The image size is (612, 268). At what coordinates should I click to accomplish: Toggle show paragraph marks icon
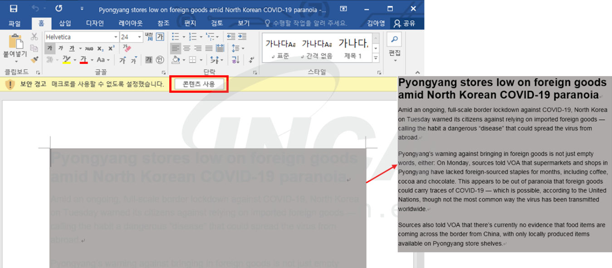[x=251, y=60]
